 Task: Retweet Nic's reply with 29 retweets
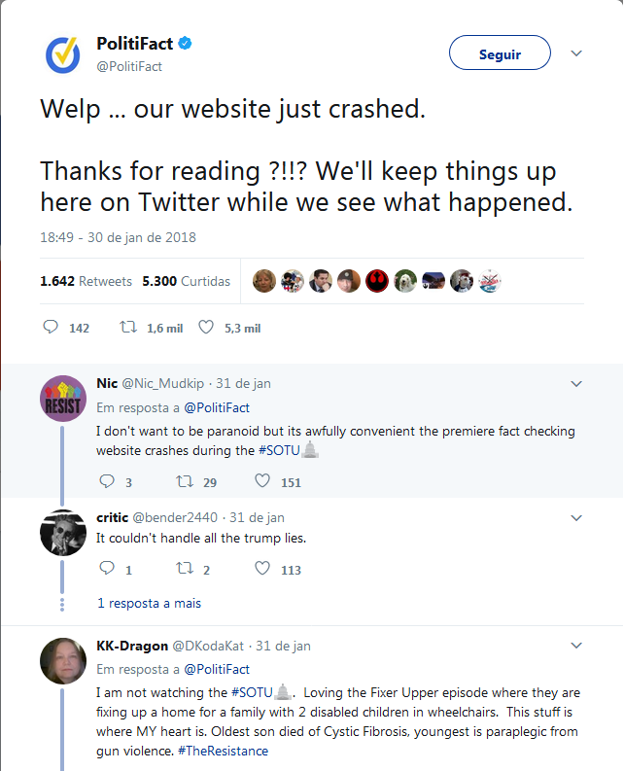[x=185, y=481]
